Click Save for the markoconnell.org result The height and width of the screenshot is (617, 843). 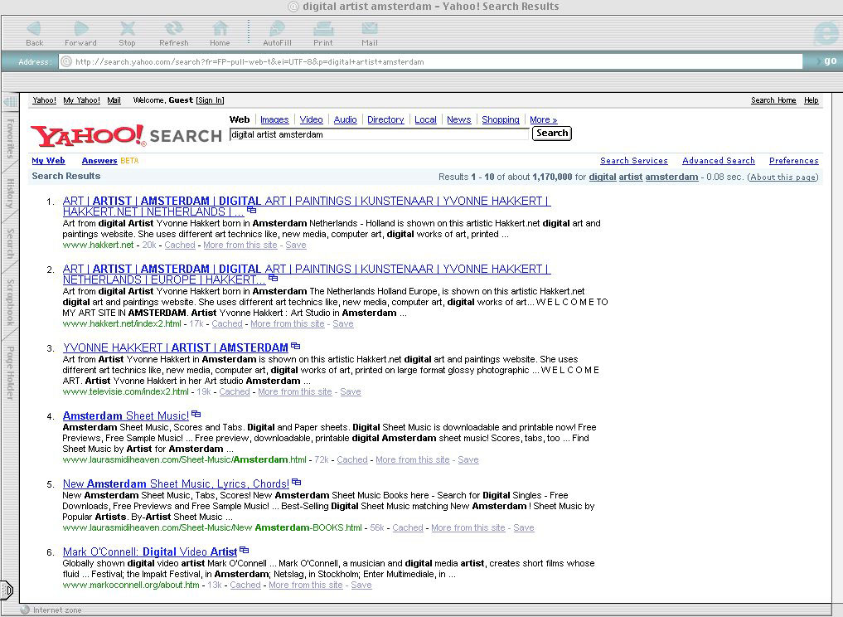tap(361, 585)
